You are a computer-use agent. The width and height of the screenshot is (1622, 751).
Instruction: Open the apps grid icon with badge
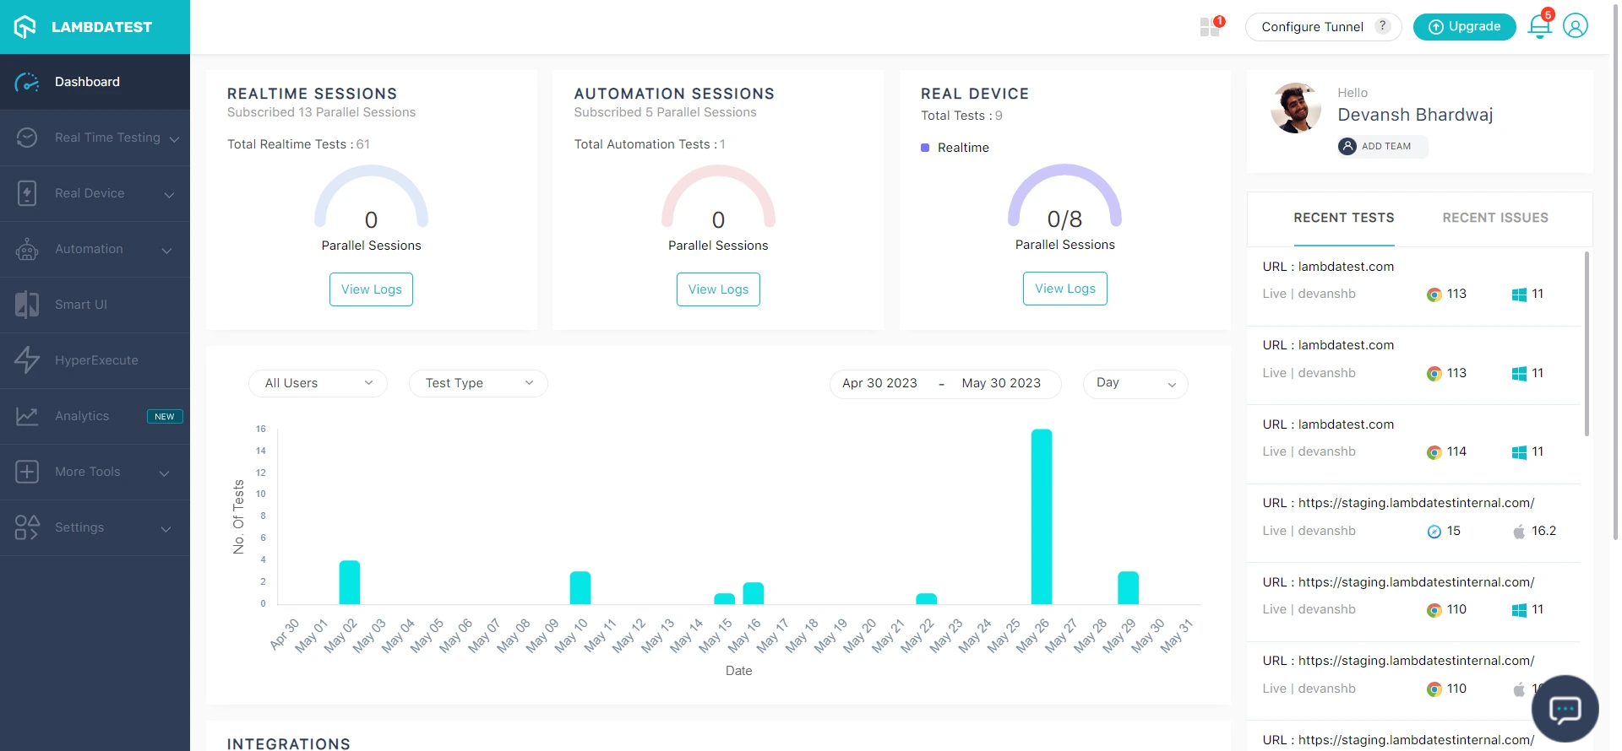click(x=1211, y=27)
